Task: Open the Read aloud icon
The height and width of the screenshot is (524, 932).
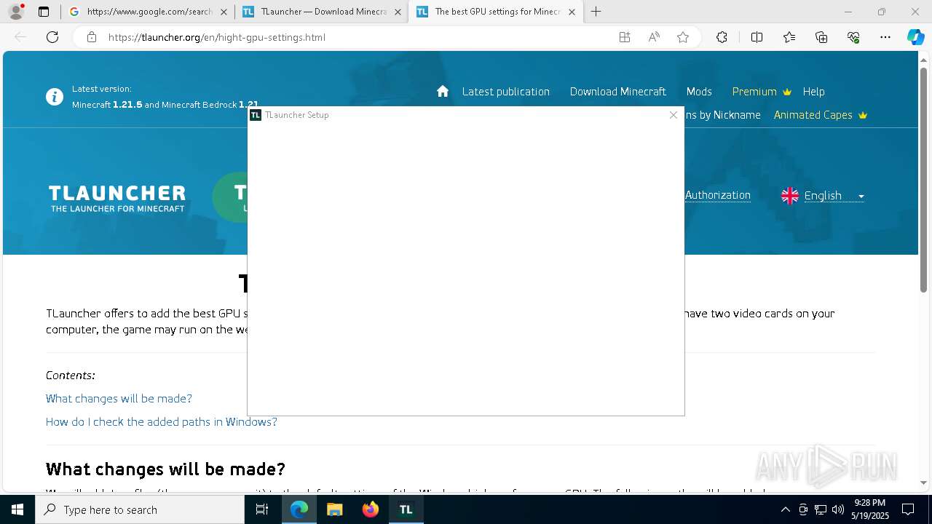Action: (x=654, y=37)
